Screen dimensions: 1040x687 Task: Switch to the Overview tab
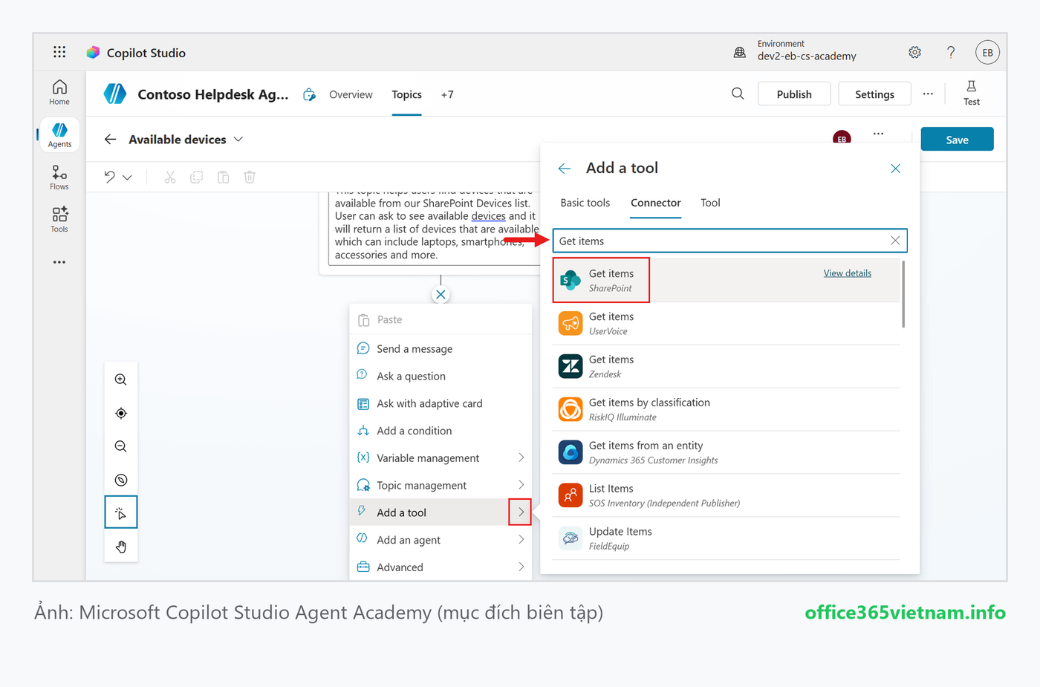coord(351,94)
